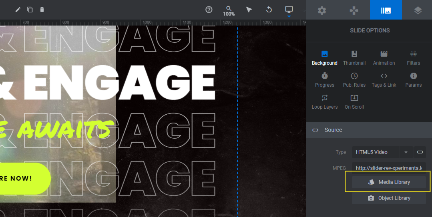Open Tags & Link settings
The height and width of the screenshot is (217, 432).
pos(384,80)
